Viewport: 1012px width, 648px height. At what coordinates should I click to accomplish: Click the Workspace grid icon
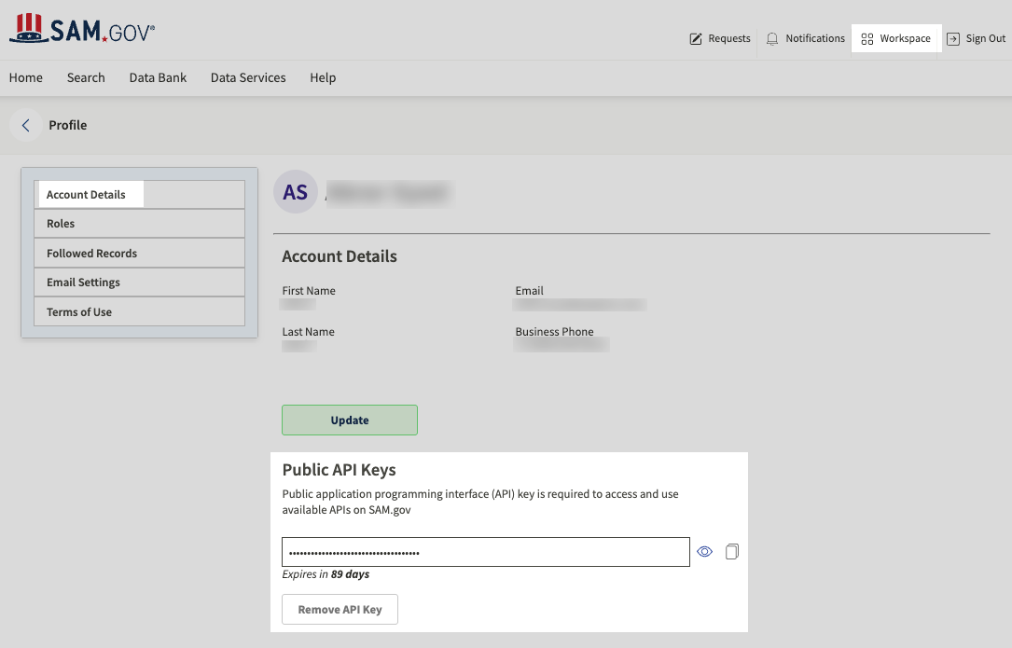click(x=866, y=39)
